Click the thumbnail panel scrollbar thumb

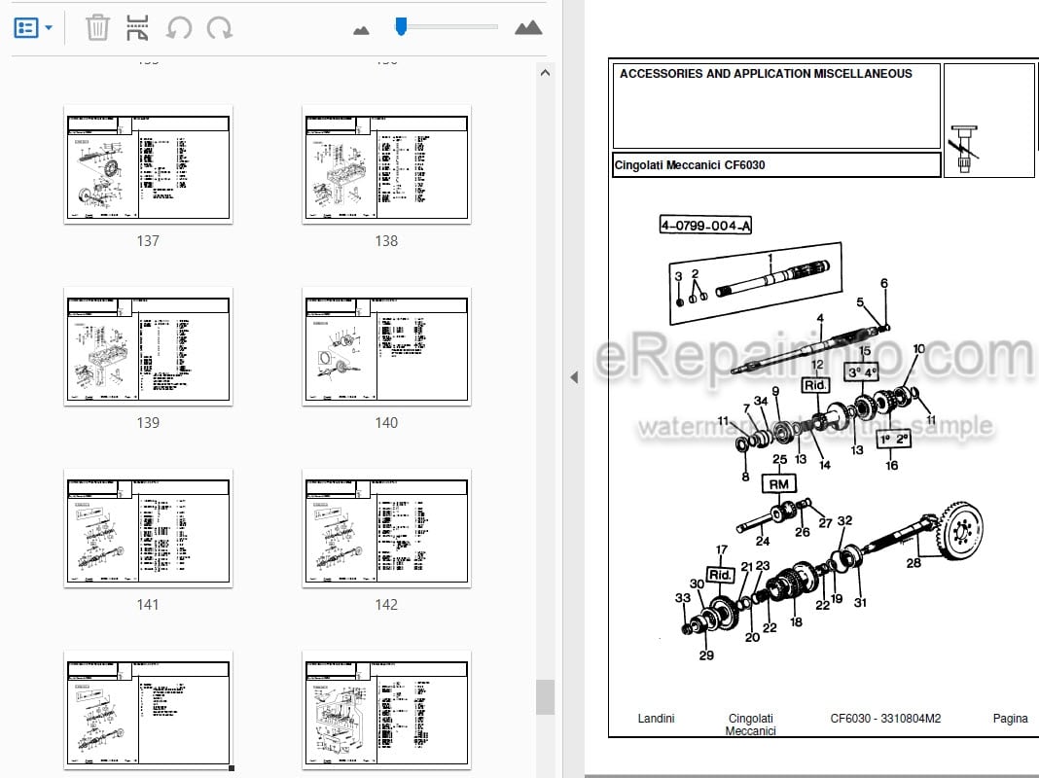point(545,697)
